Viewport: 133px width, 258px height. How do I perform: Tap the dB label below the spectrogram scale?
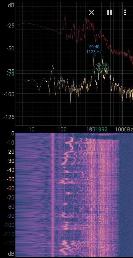point(11,253)
